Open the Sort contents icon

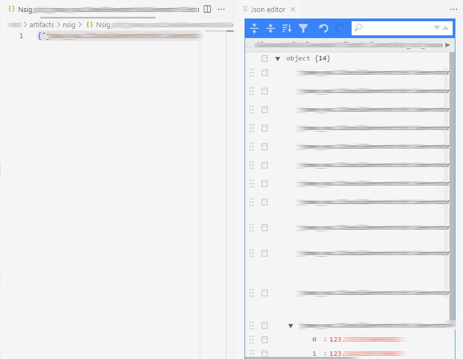coord(286,28)
